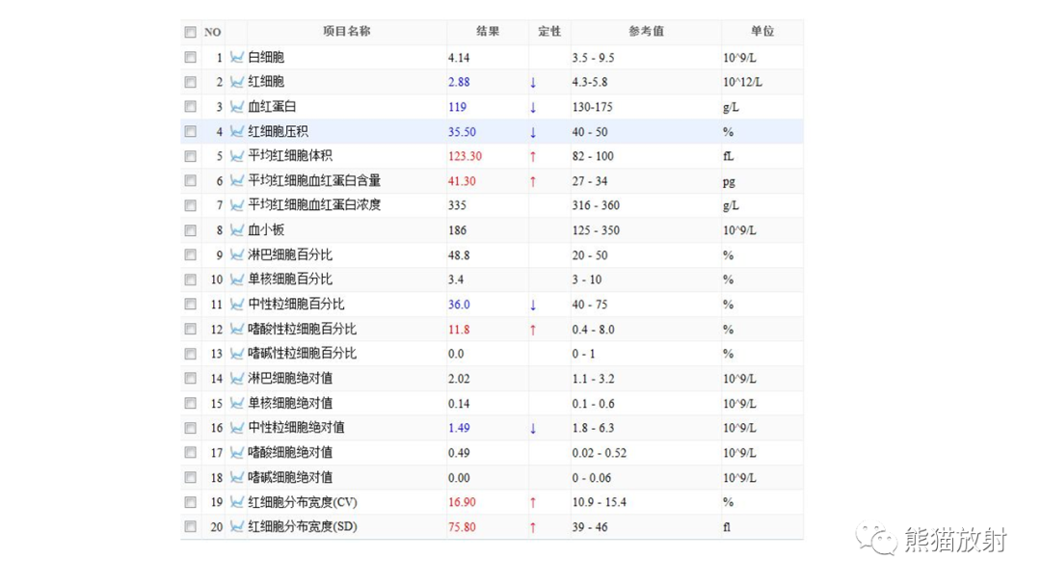Screen dimensions: 1041x586
Task: Open trend chart icon for 平均红细胞血红蛋白浓度
Action: [x=236, y=205]
